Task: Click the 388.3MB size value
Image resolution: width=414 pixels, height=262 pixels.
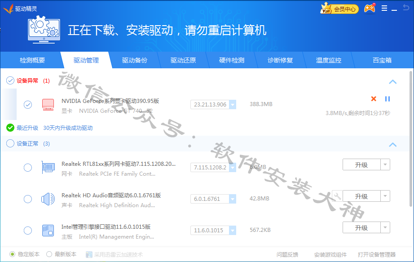Action: [261, 104]
